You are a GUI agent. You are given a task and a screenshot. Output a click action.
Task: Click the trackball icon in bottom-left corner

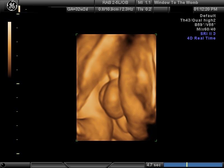click(3, 165)
